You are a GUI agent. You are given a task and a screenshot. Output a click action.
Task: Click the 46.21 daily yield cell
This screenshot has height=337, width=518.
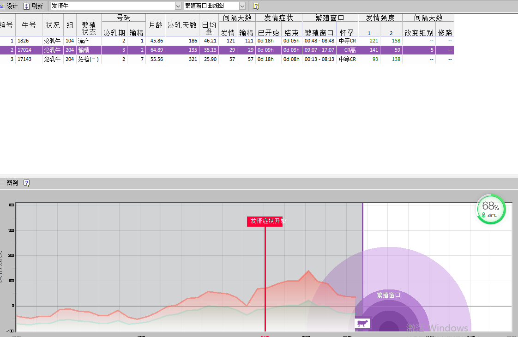[209, 41]
